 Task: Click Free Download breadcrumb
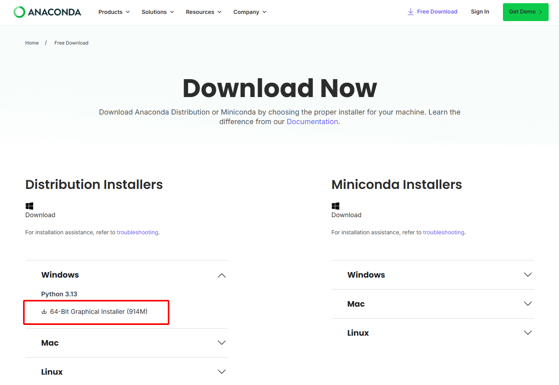pyautogui.click(x=71, y=43)
